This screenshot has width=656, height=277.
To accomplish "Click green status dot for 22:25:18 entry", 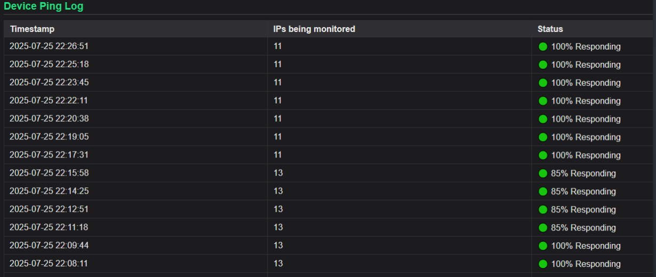I will point(543,65).
